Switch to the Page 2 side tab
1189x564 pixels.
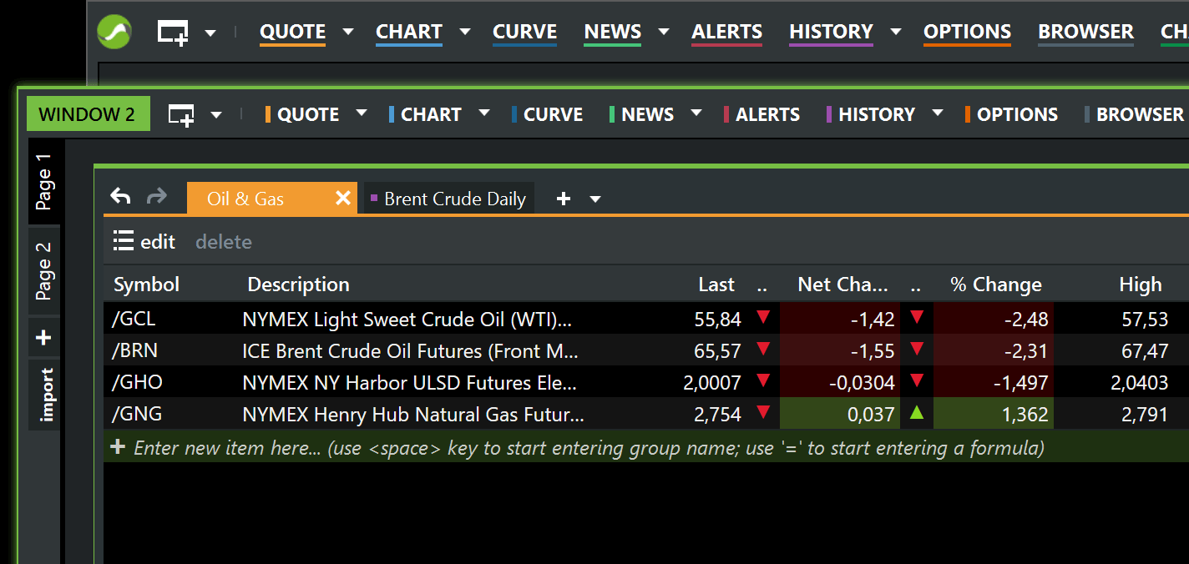(44, 270)
